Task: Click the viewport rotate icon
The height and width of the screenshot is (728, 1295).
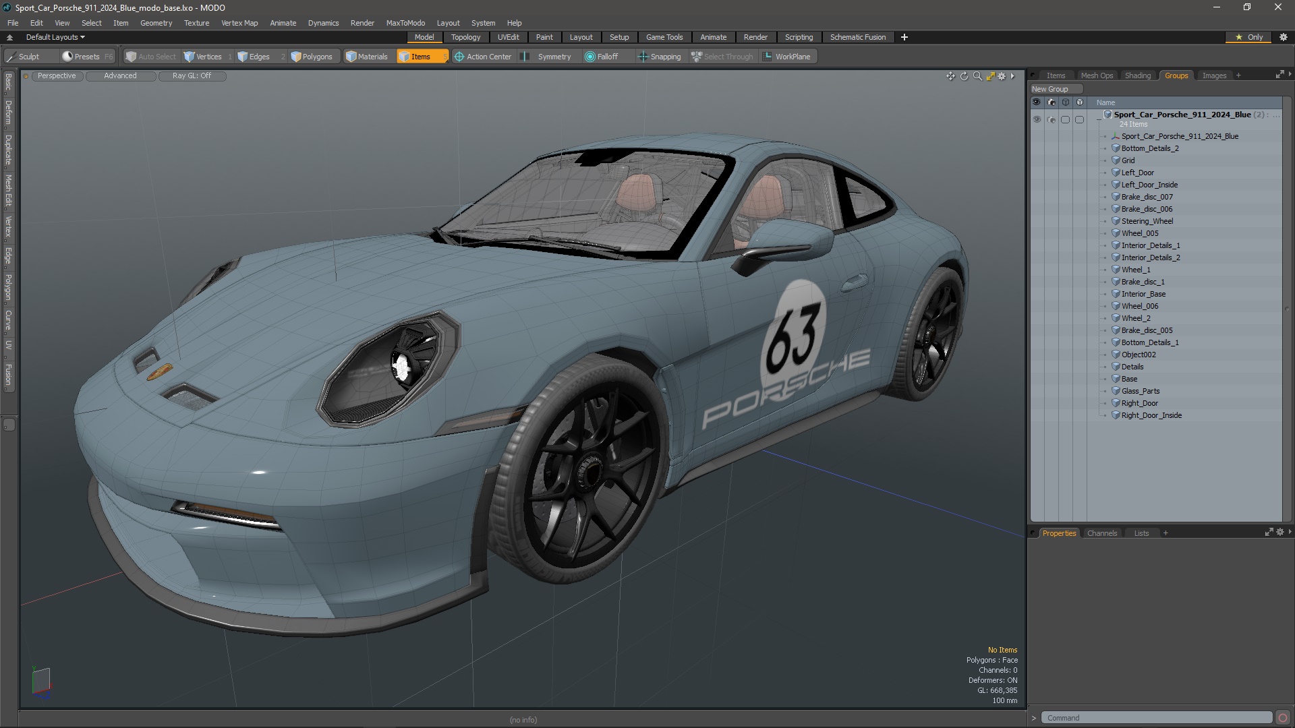Action: coord(964,76)
